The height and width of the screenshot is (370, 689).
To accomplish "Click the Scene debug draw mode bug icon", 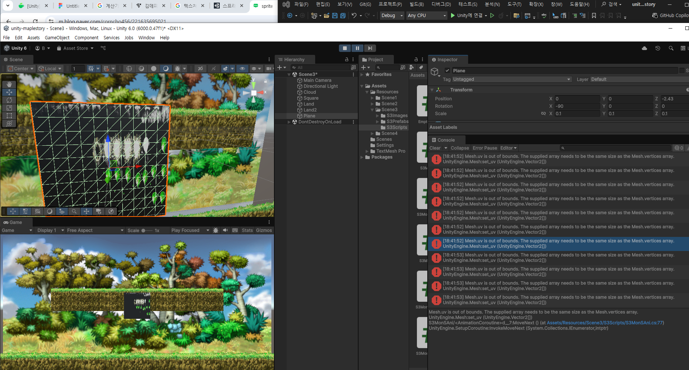I will (177, 69).
